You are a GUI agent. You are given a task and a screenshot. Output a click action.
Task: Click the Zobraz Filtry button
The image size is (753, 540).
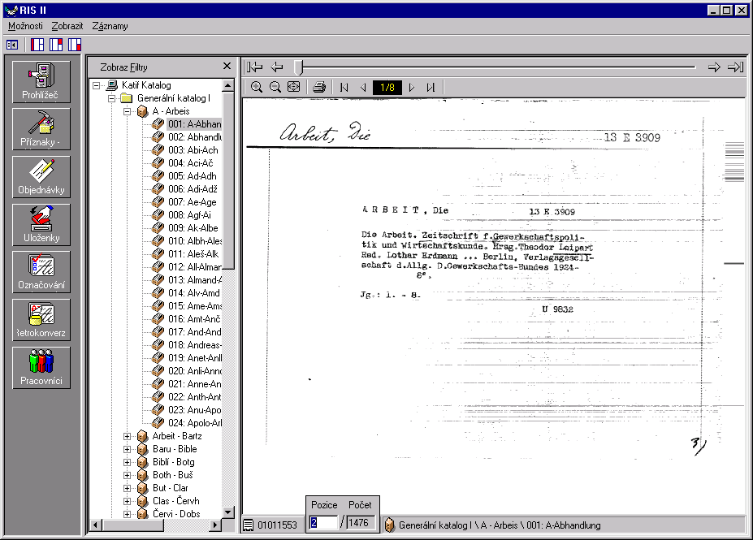click(x=123, y=67)
